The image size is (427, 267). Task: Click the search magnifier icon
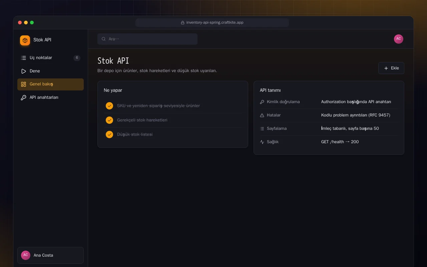[104, 39]
